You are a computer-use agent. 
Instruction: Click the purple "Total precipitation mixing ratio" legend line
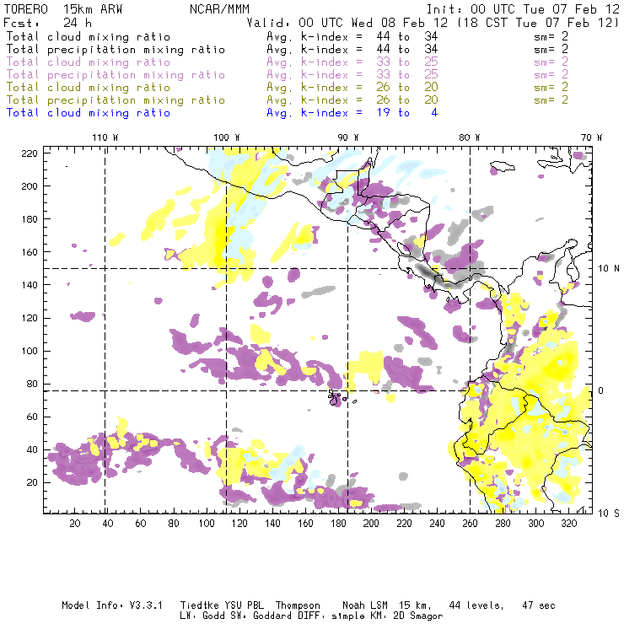[116, 75]
